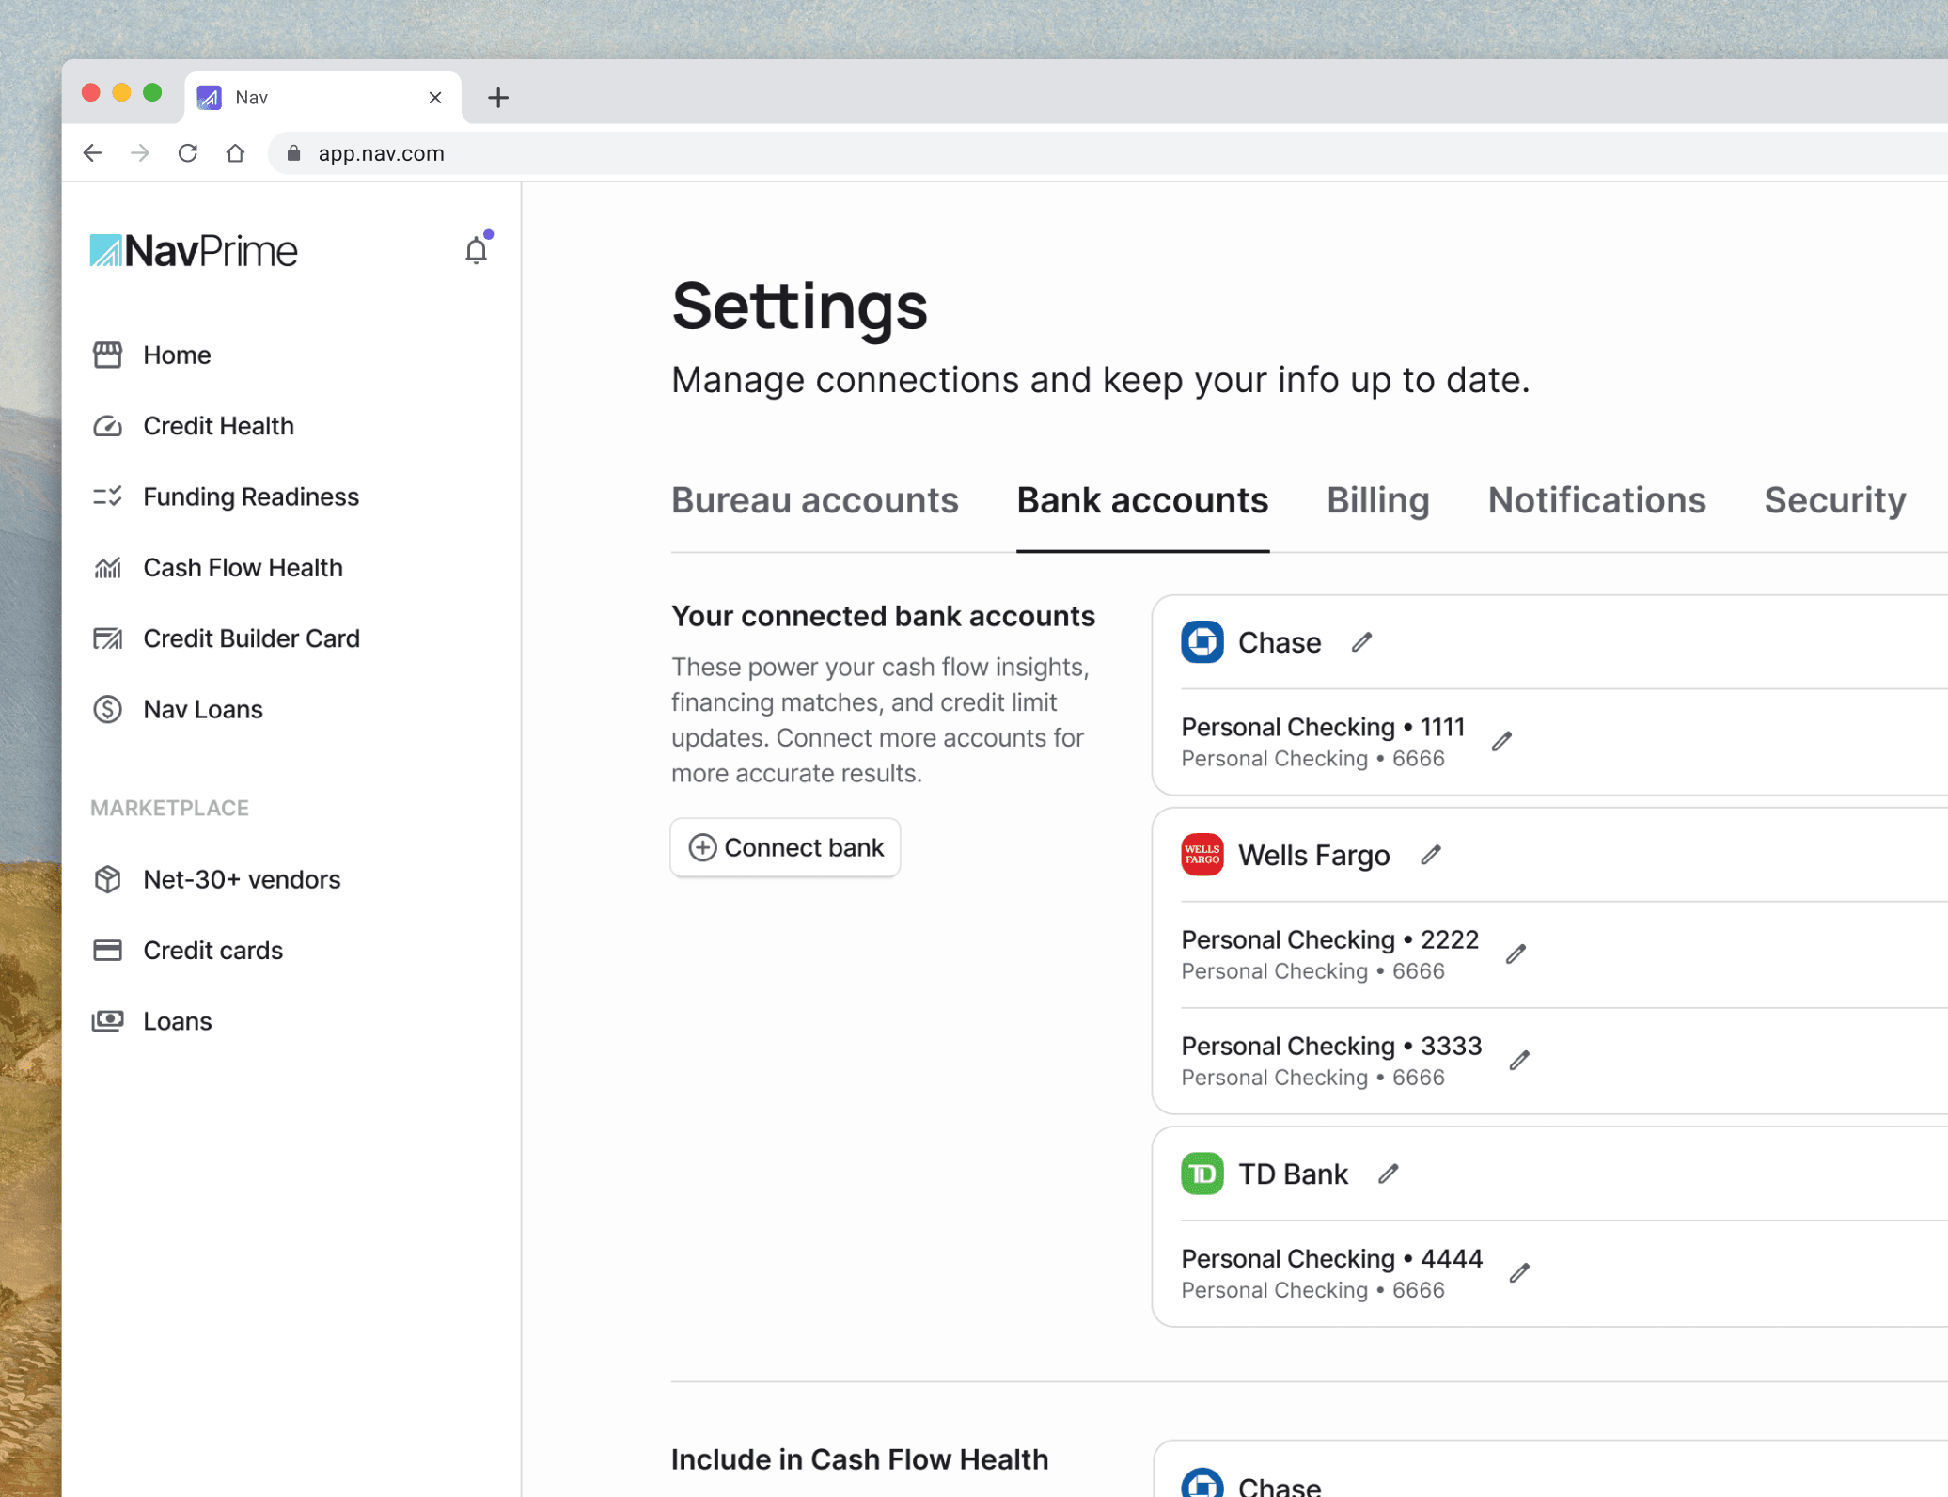The height and width of the screenshot is (1497, 1948).
Task: Open Cash Flow Health page
Action: pyautogui.click(x=243, y=568)
